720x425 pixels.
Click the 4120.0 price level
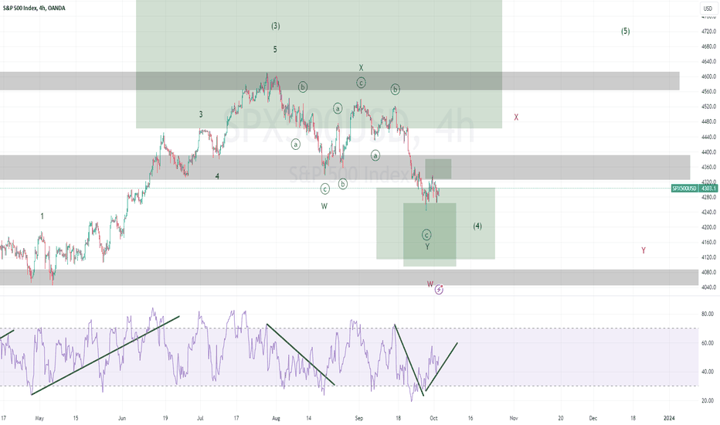(x=708, y=257)
